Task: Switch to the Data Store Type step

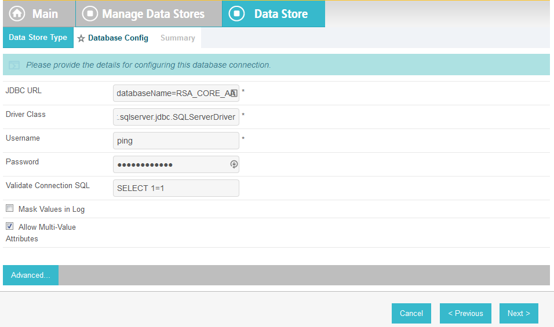Action: pyautogui.click(x=38, y=38)
